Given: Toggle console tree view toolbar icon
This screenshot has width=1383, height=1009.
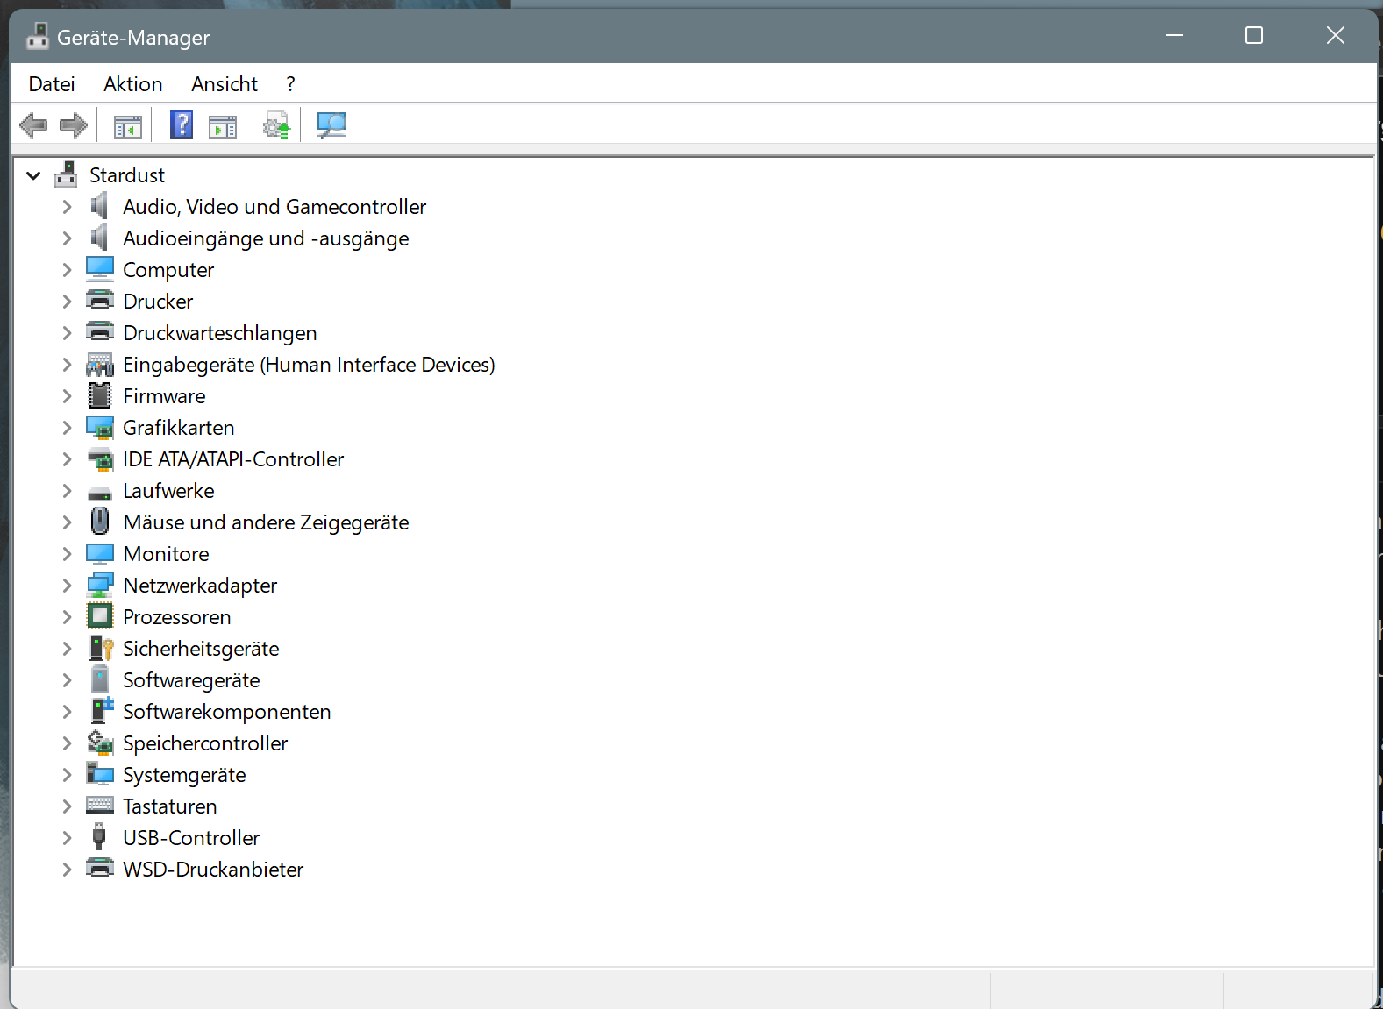Looking at the screenshot, I should (128, 126).
